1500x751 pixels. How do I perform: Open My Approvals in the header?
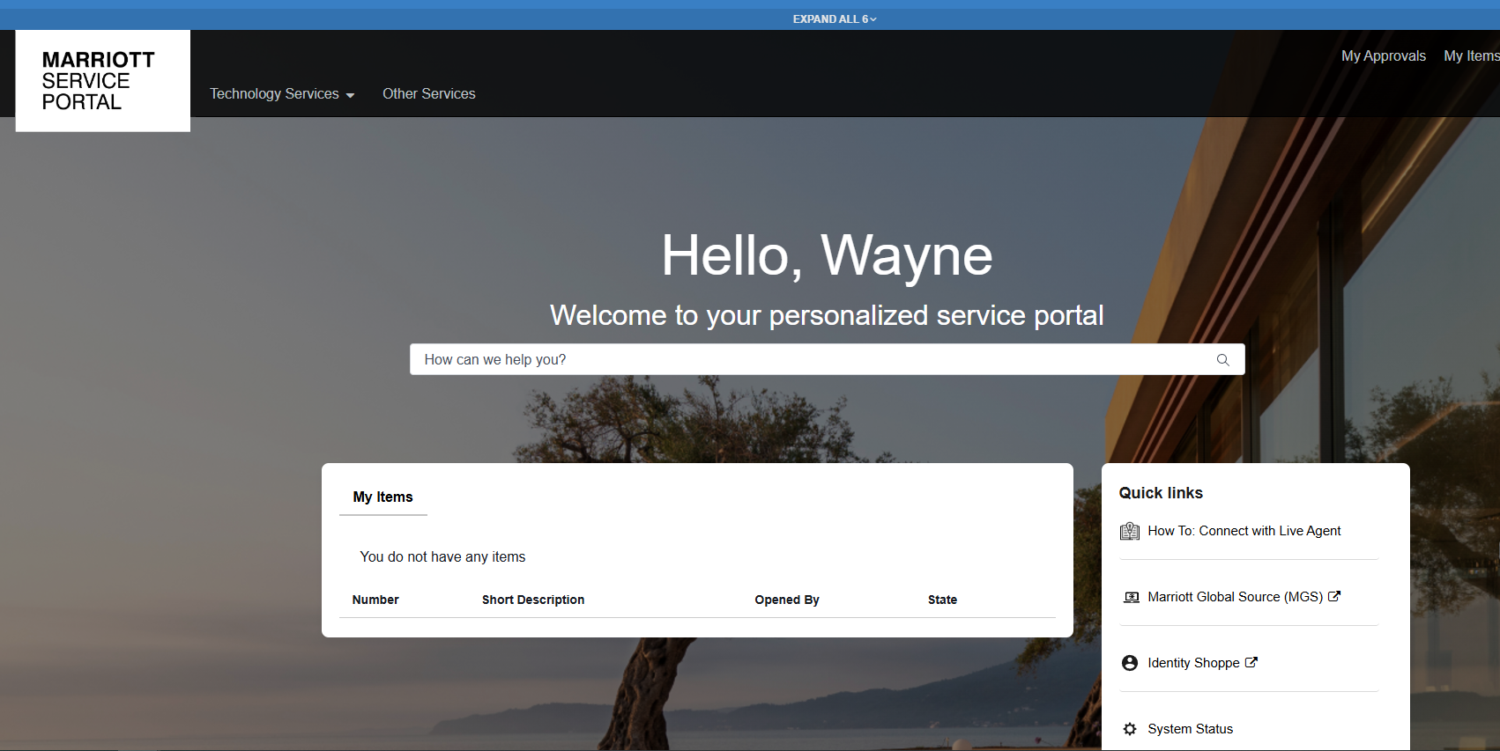pyautogui.click(x=1384, y=55)
